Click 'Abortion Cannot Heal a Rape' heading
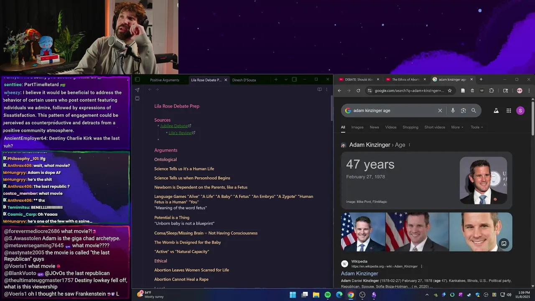This screenshot has height=301, width=535. [181, 279]
